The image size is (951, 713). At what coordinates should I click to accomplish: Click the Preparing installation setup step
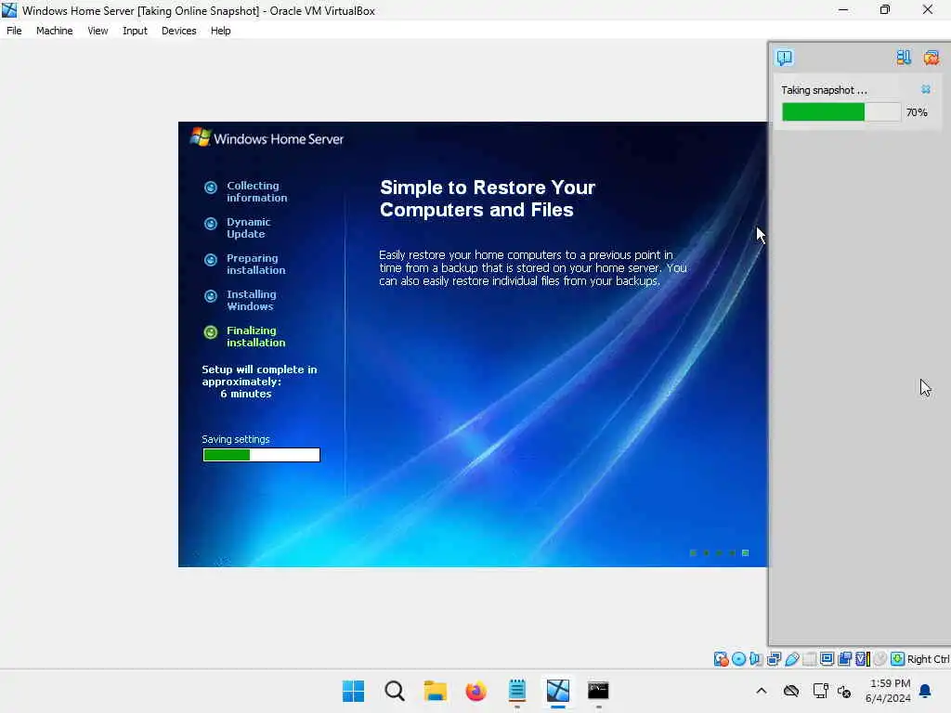(x=245, y=265)
